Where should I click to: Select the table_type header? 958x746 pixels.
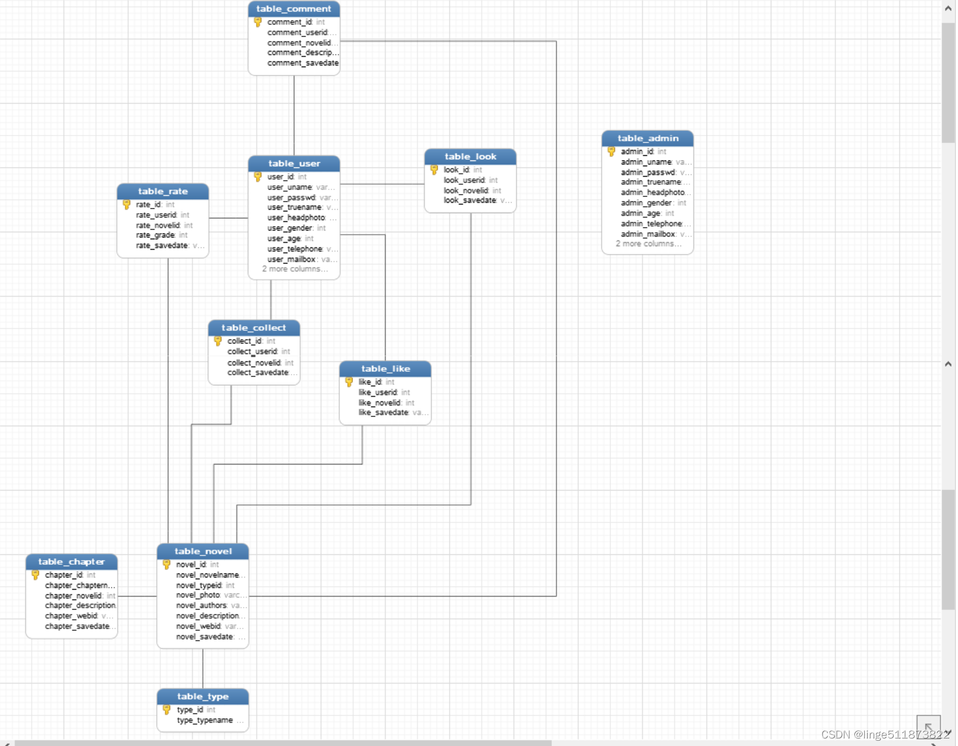point(203,696)
